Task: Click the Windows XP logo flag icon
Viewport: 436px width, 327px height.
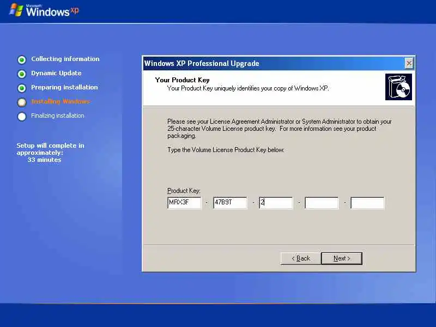Action: [16, 10]
